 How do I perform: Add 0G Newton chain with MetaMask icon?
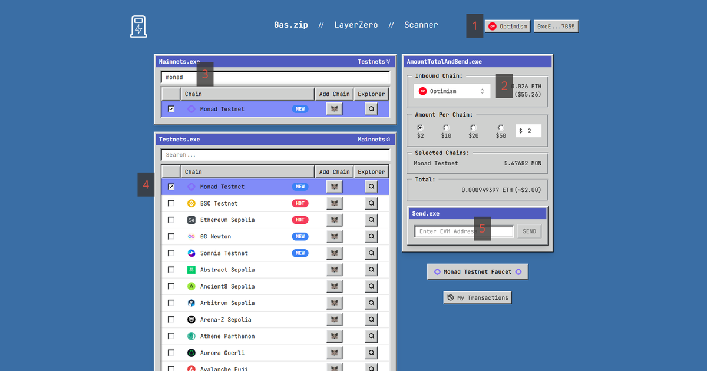335,236
